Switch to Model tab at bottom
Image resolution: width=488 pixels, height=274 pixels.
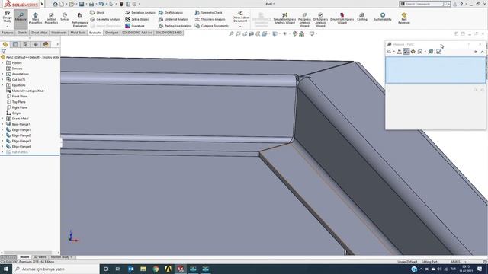coord(24,257)
